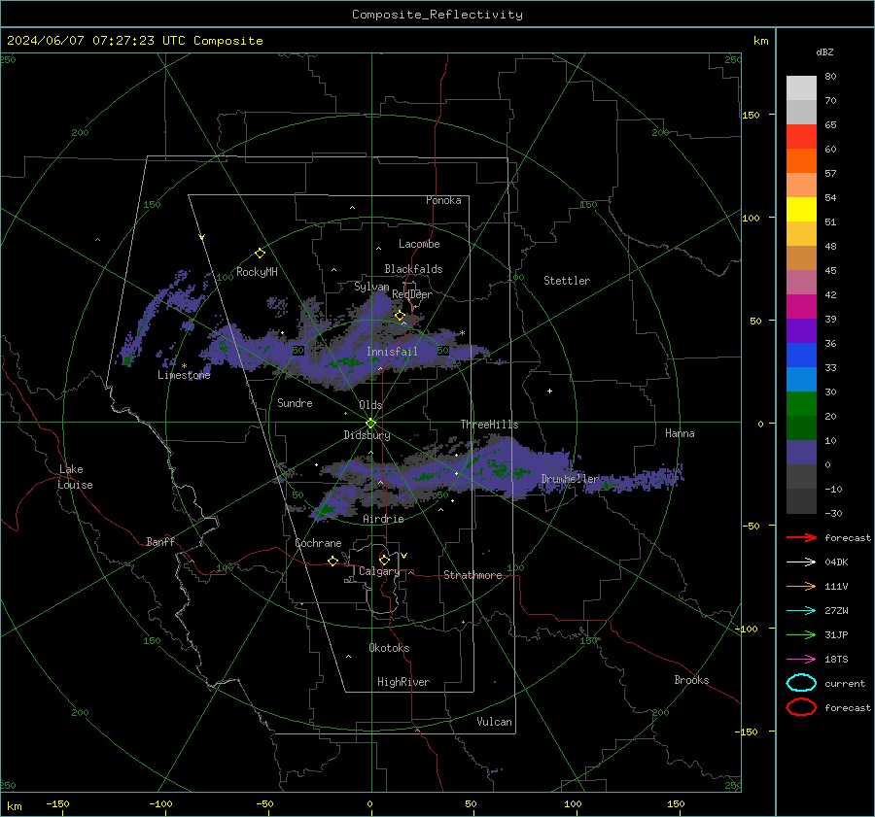Image resolution: width=875 pixels, height=817 pixels.
Task: Click the Vulcan town label
Action: click(494, 722)
